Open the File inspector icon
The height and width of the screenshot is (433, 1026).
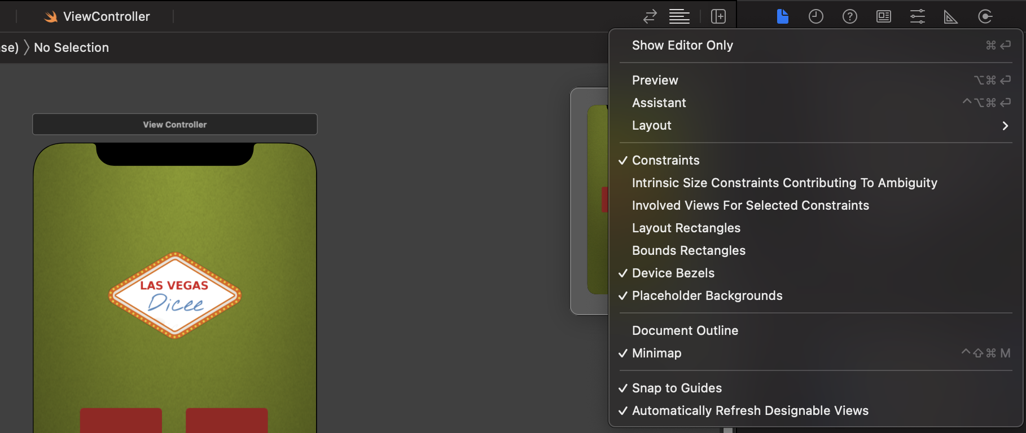pyautogui.click(x=782, y=16)
